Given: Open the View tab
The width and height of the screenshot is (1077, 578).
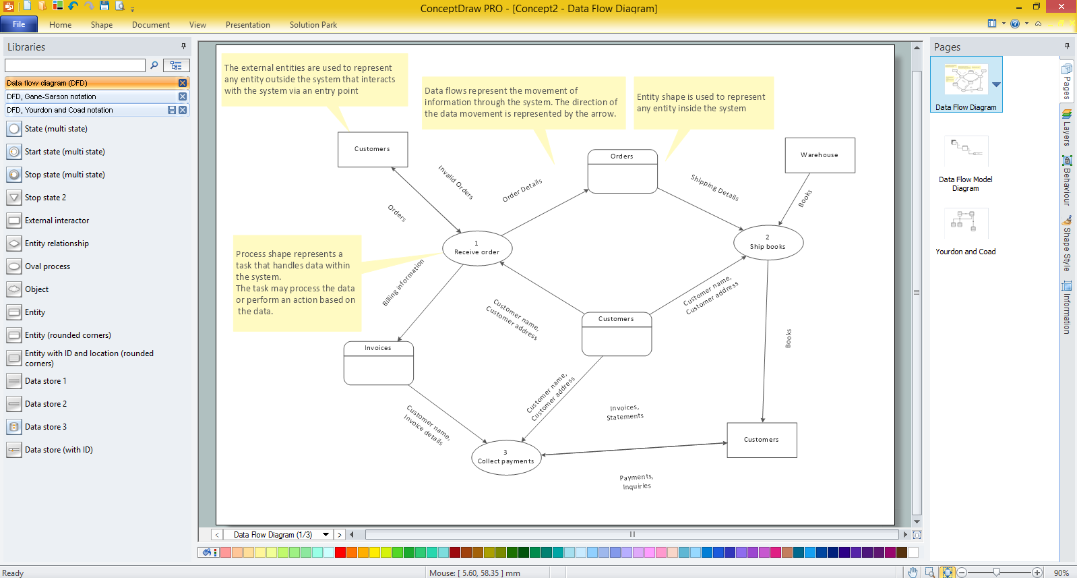Looking at the screenshot, I should 197,25.
